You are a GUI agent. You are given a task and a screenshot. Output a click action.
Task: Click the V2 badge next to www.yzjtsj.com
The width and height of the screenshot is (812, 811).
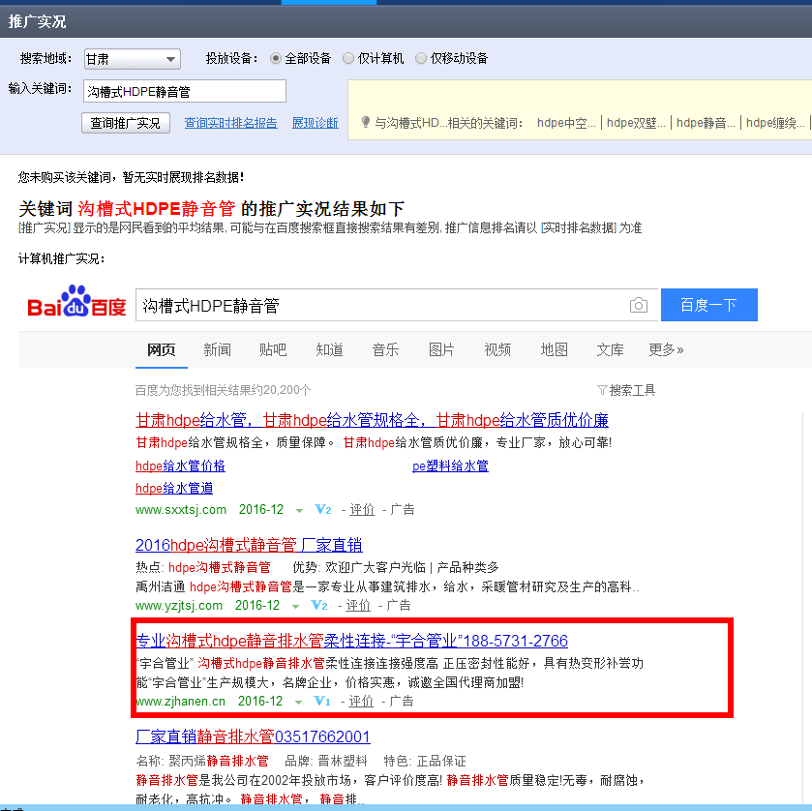click(x=319, y=606)
